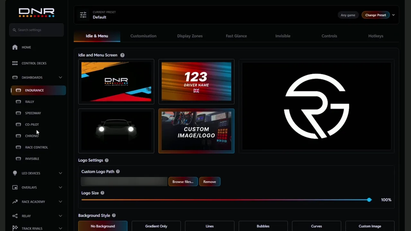Select the Bubbles background style
The image size is (411, 231).
click(263, 226)
